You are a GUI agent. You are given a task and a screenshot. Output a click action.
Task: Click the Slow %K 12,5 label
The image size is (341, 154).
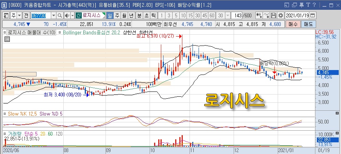pyautogui.click(x=22, y=114)
